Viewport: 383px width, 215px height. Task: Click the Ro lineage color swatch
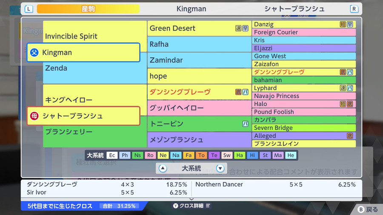point(150,155)
